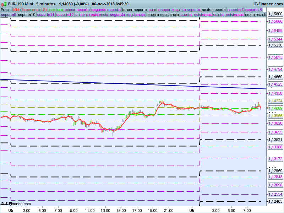Select the Precio legend label

tap(6, 10)
